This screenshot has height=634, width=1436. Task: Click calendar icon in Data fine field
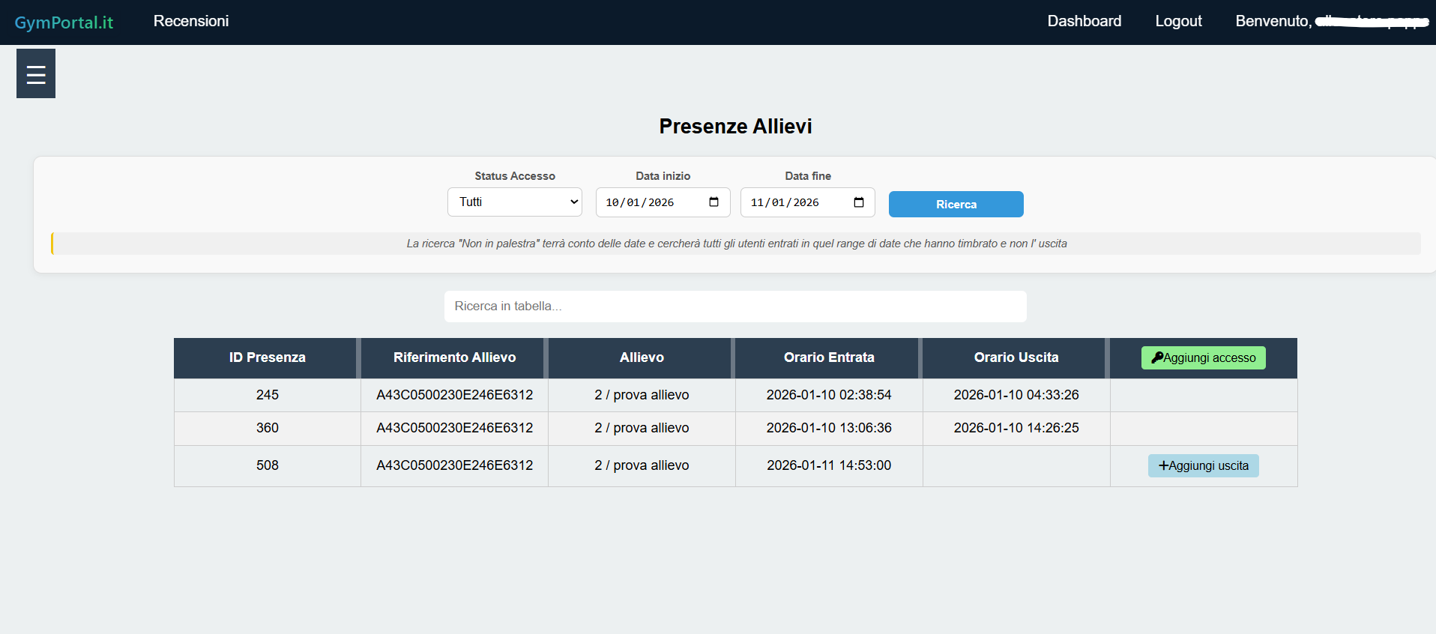[x=859, y=202]
